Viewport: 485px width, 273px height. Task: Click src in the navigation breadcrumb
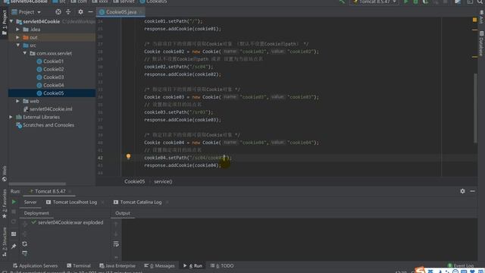[x=59, y=2]
